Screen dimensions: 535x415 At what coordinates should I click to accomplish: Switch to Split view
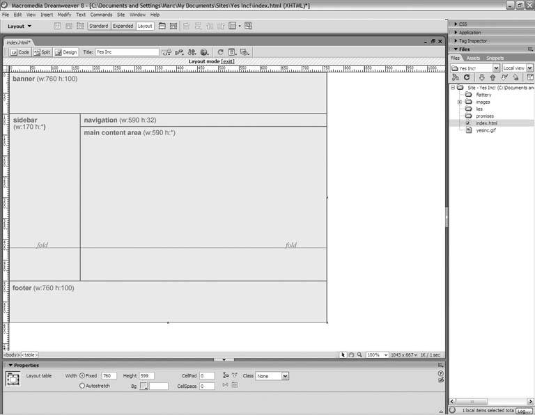[42, 52]
